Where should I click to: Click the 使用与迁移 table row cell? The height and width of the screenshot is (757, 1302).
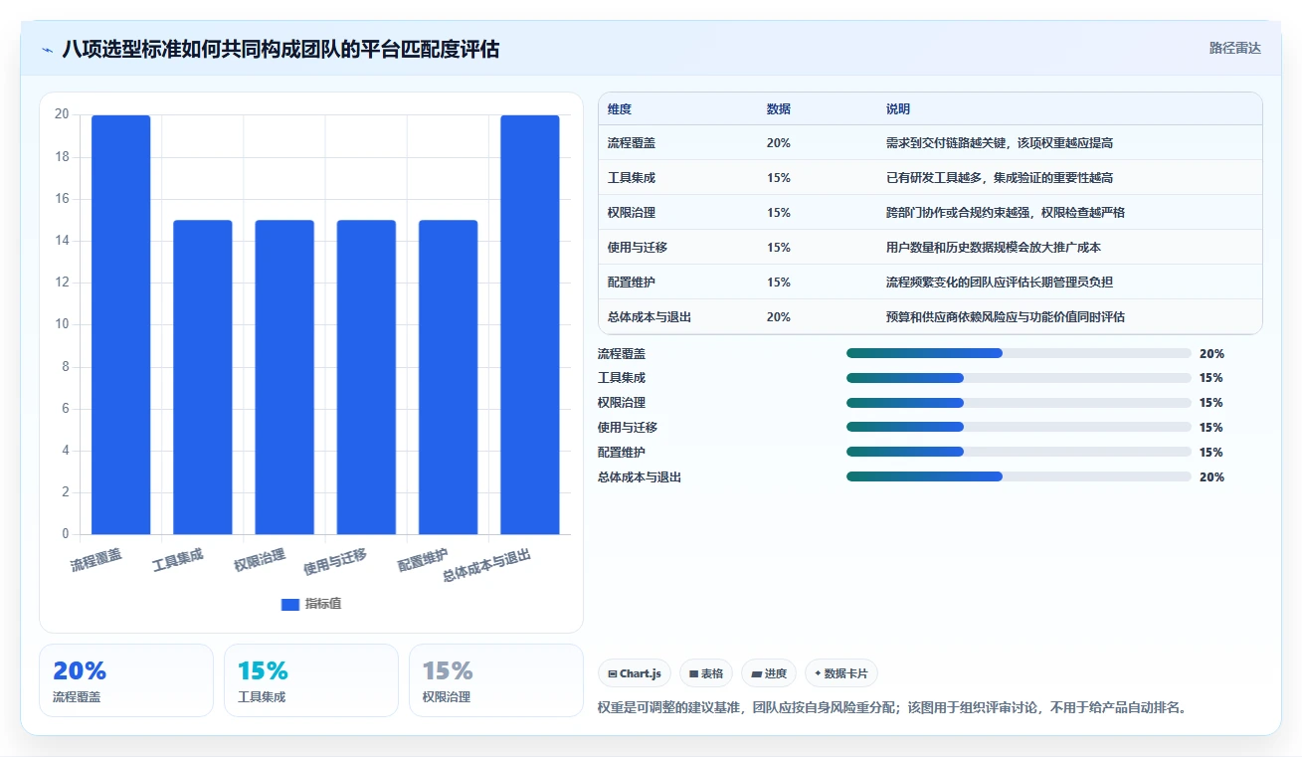tap(638, 248)
